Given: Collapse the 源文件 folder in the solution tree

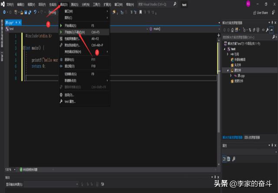Looking at the screenshot, I should tap(227, 70).
